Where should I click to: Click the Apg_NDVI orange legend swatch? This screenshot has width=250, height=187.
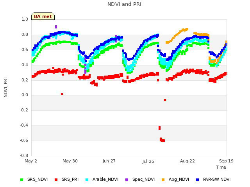(163, 180)
